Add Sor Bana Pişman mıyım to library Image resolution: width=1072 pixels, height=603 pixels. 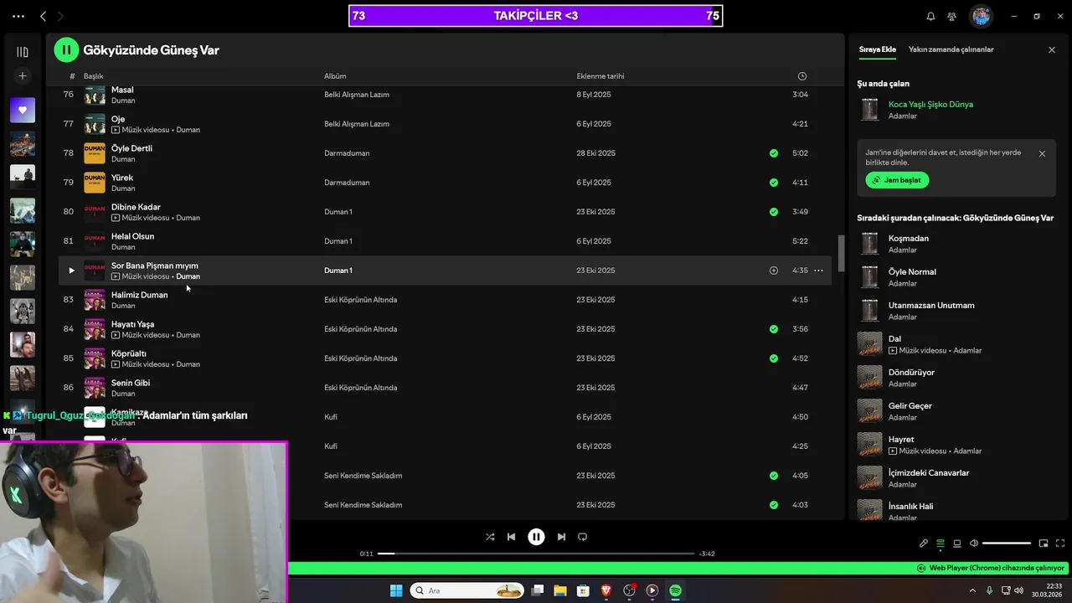tap(774, 271)
